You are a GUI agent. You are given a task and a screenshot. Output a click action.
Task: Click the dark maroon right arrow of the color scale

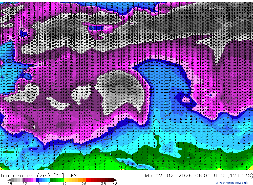click(x=115, y=180)
